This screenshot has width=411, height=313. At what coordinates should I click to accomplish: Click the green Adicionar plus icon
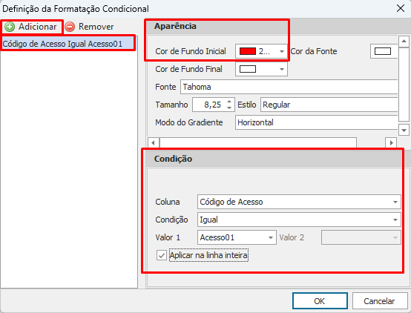[x=10, y=27]
